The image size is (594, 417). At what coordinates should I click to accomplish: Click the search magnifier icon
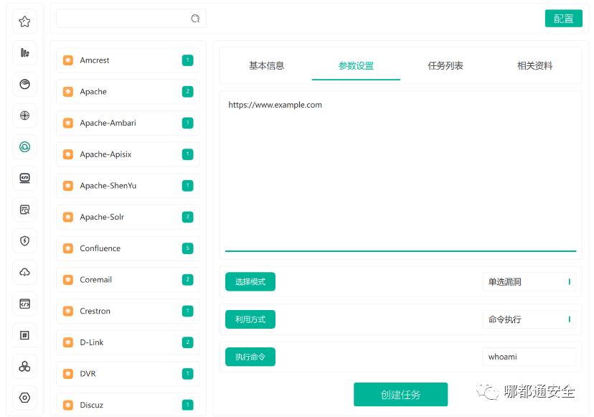[195, 19]
